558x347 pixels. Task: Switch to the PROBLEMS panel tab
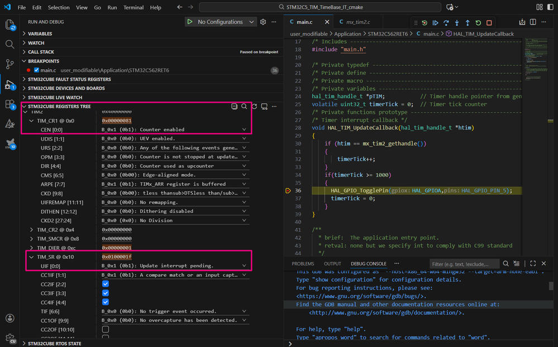(x=303, y=263)
